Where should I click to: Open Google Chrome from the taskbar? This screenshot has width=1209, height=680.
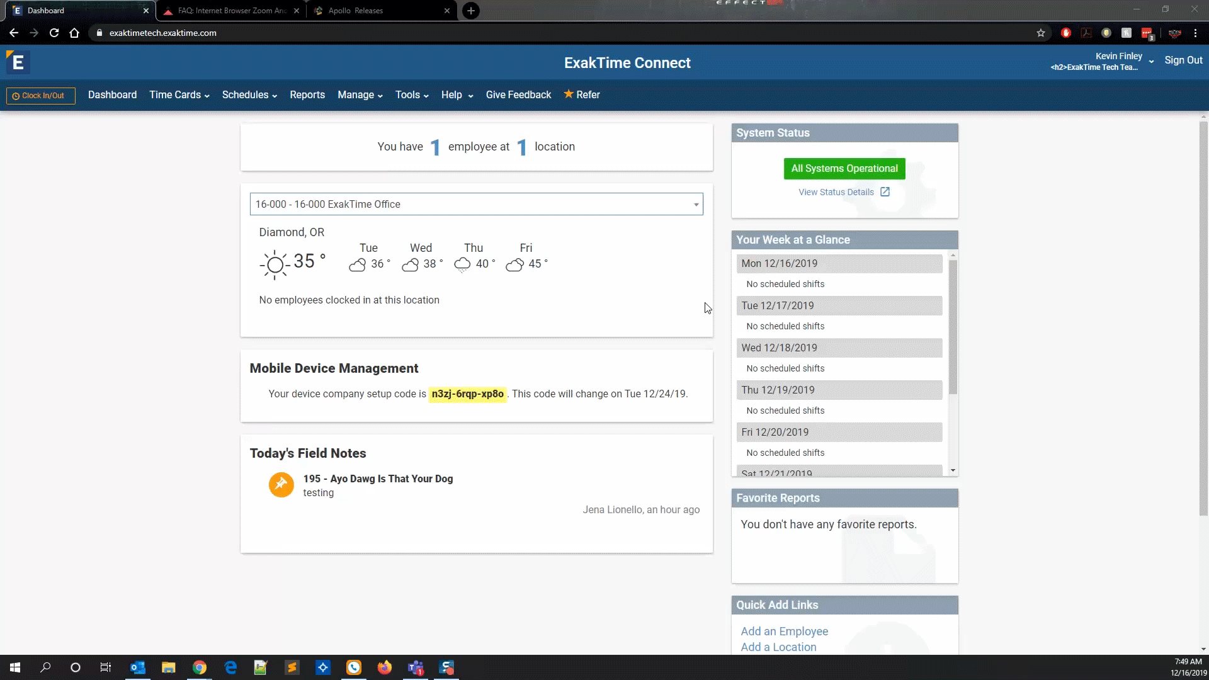tap(200, 667)
